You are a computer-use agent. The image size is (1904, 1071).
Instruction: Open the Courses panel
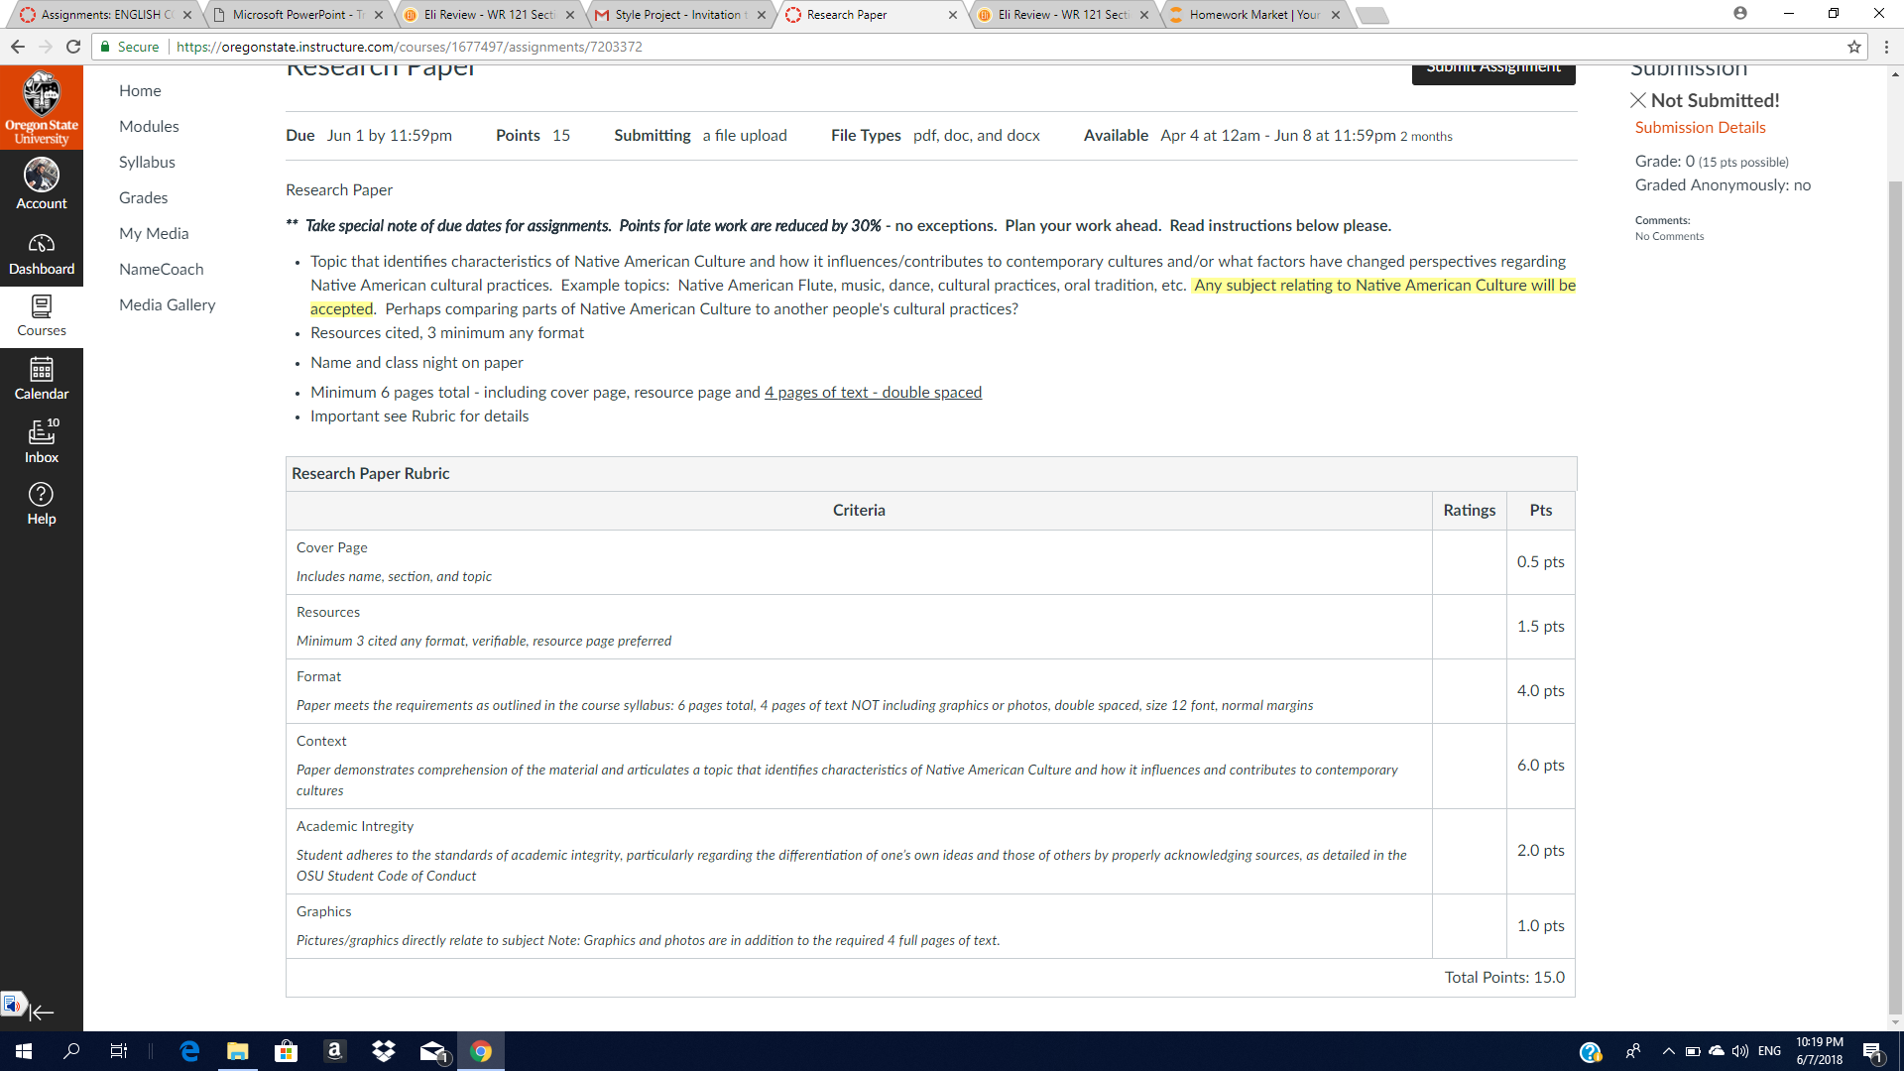(42, 316)
